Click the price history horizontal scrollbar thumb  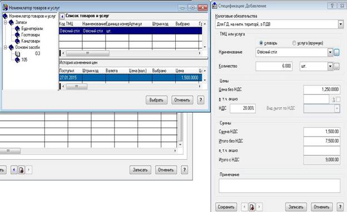(x=77, y=87)
